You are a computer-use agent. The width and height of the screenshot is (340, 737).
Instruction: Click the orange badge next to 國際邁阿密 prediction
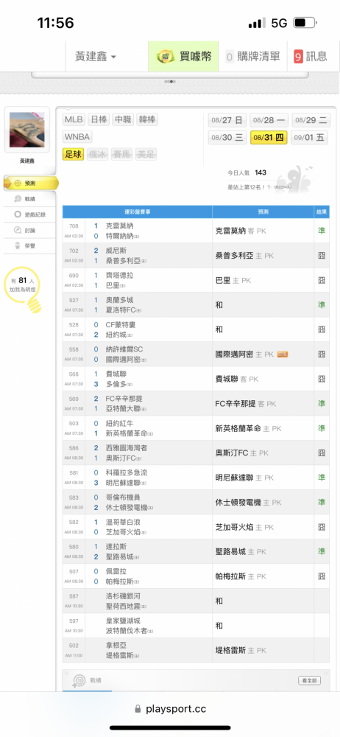[283, 354]
